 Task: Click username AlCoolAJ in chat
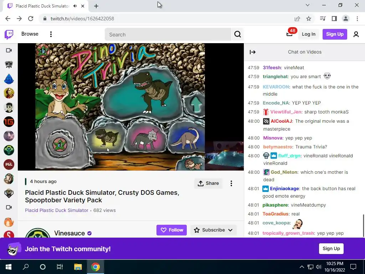tap(281, 121)
